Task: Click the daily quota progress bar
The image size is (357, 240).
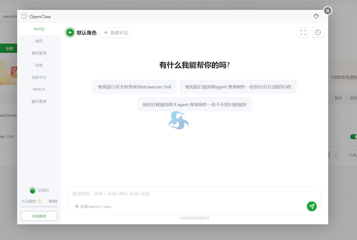Action: 39,207
